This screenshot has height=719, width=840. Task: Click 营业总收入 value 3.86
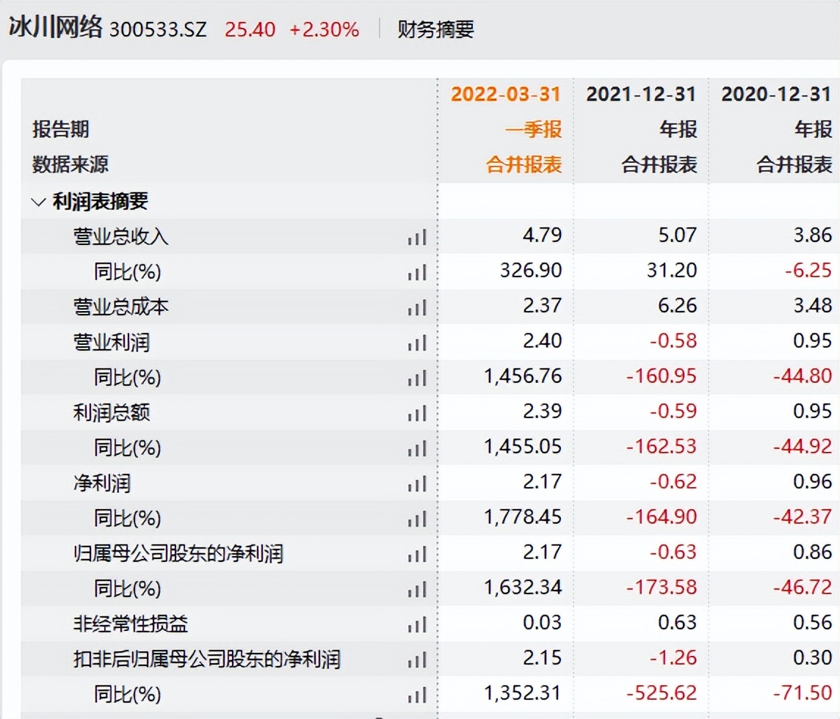pos(813,235)
